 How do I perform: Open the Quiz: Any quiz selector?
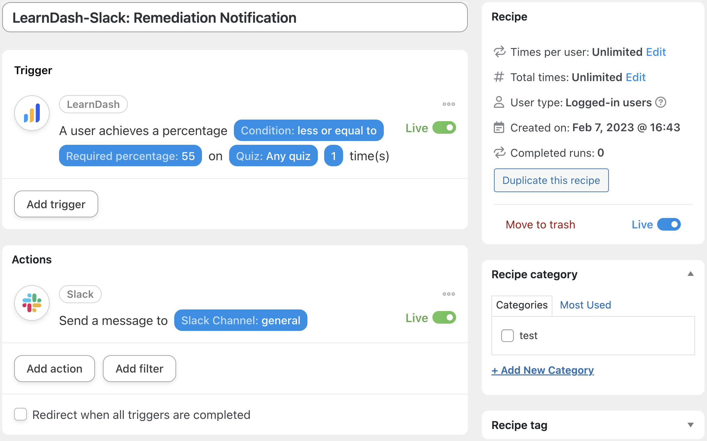coord(273,156)
